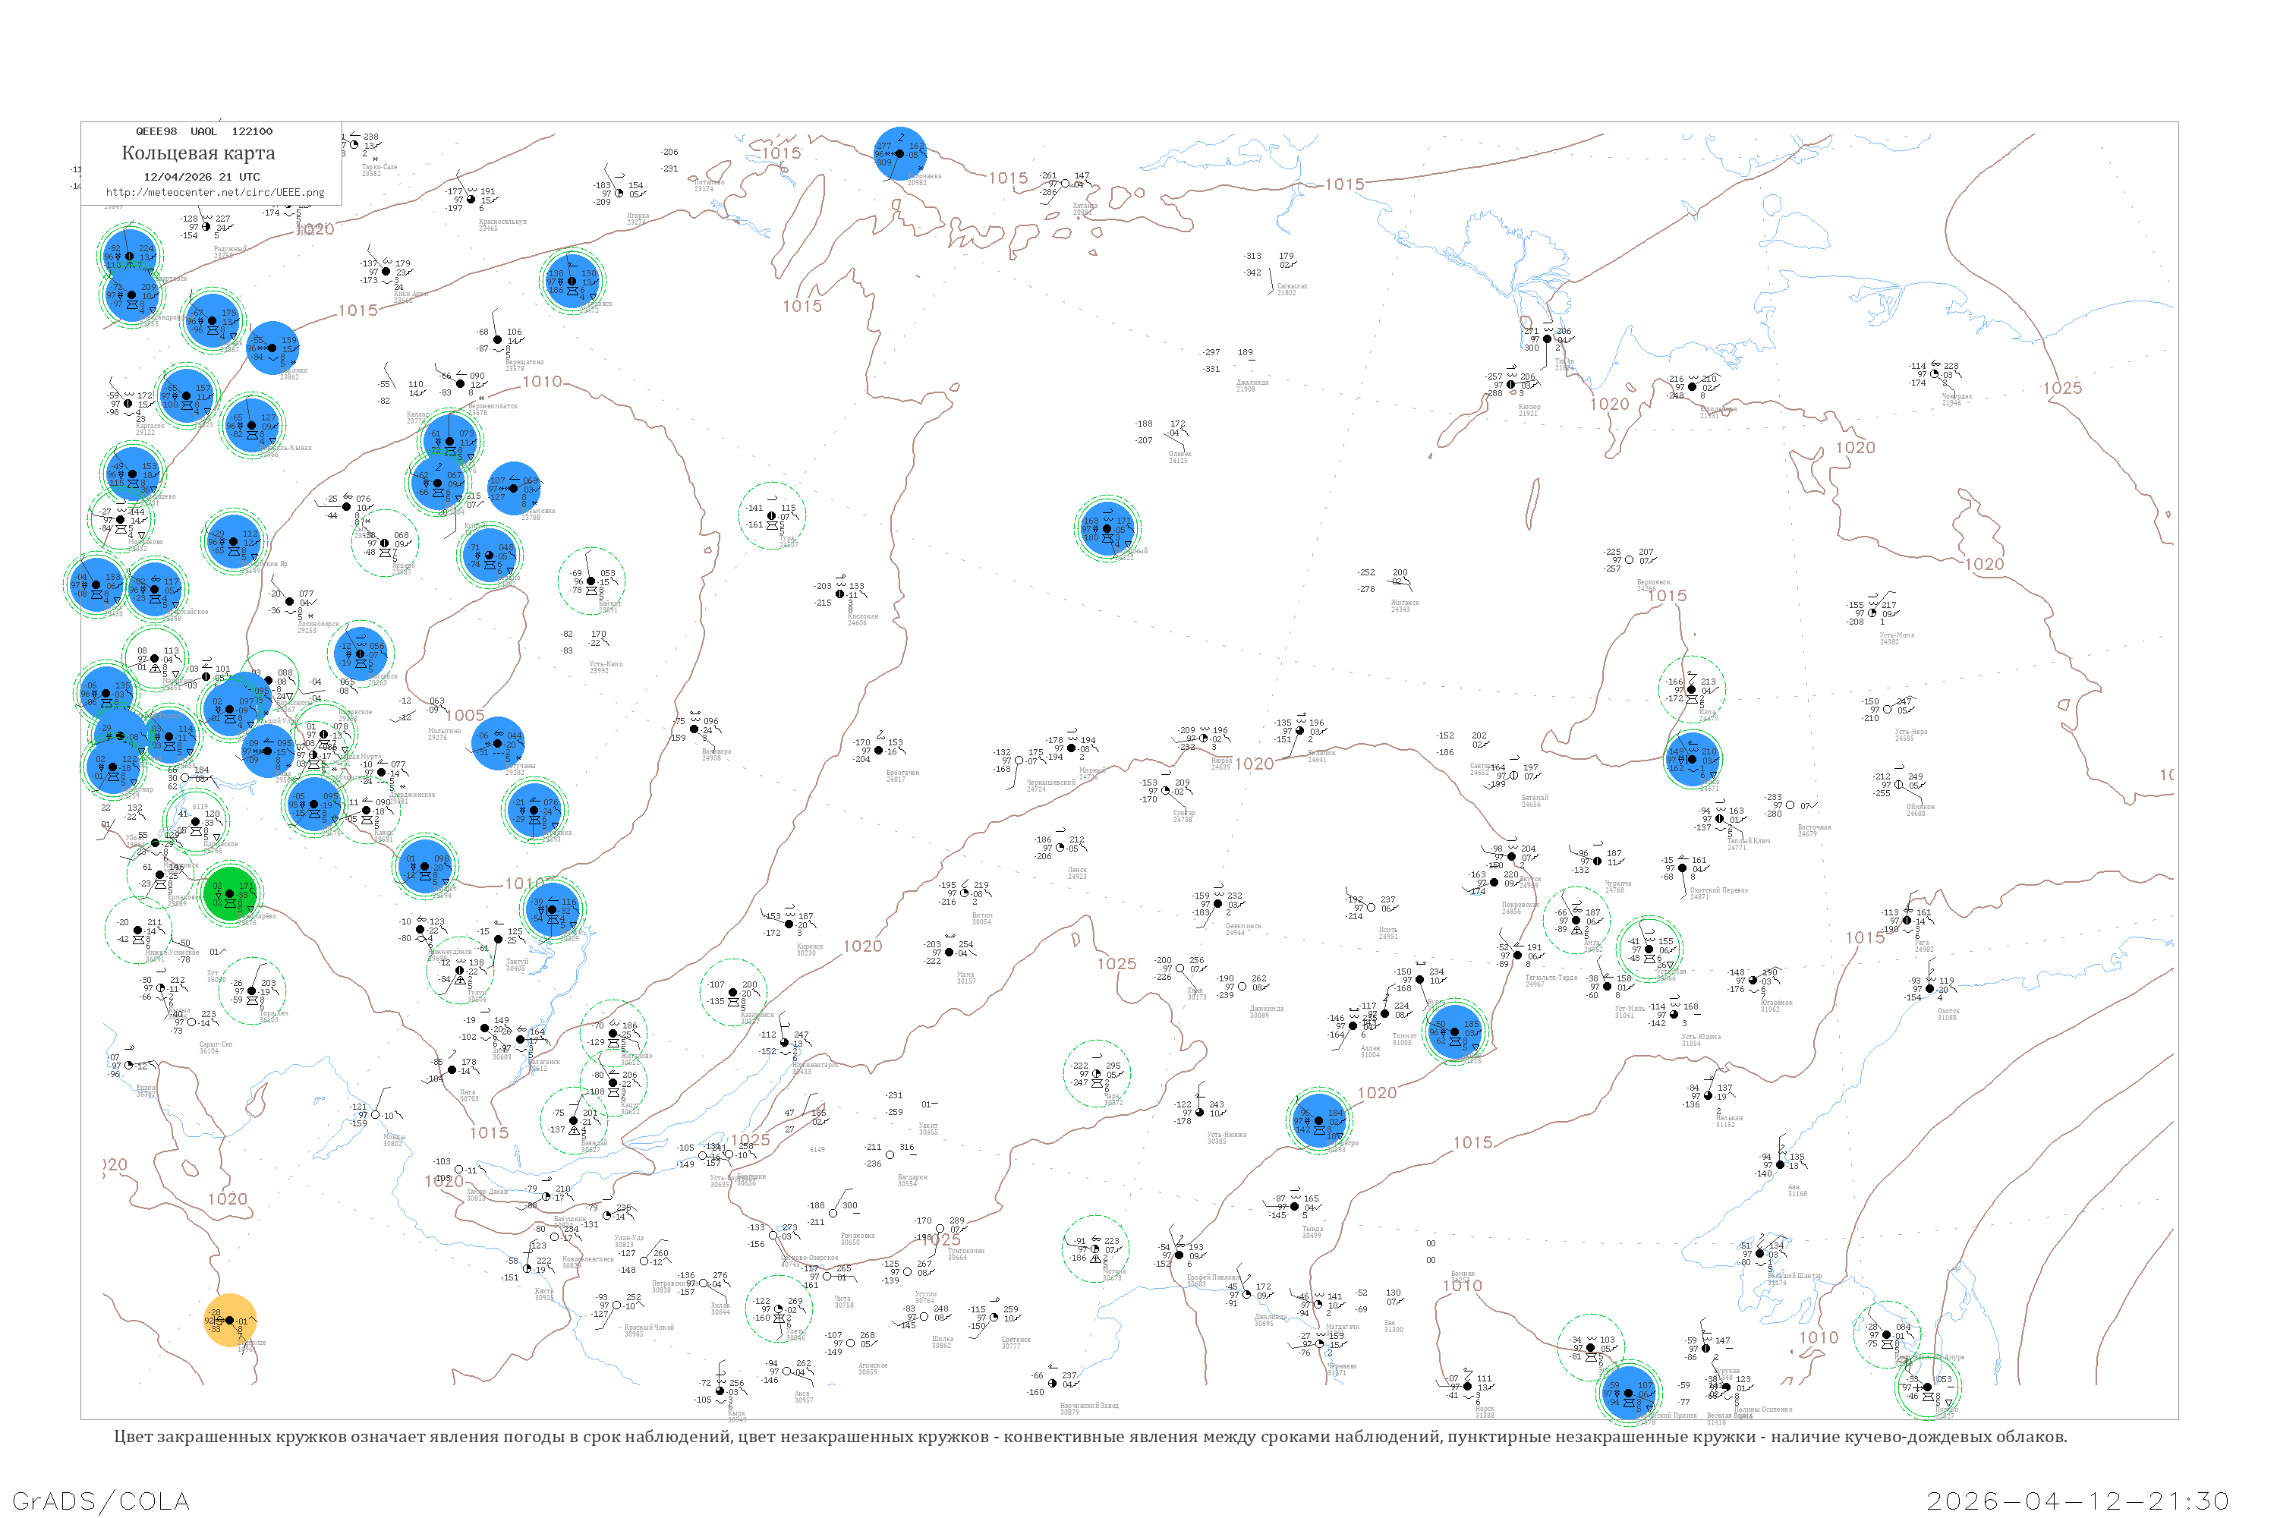Image resolution: width=2277 pixels, height=1518 pixels.
Task: Click the Оймякон 24688 station label
Action: point(1920,809)
